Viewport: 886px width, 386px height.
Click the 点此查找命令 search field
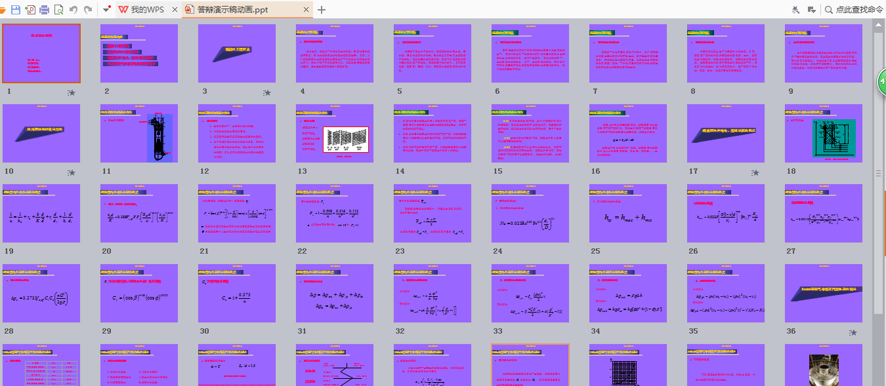click(859, 10)
